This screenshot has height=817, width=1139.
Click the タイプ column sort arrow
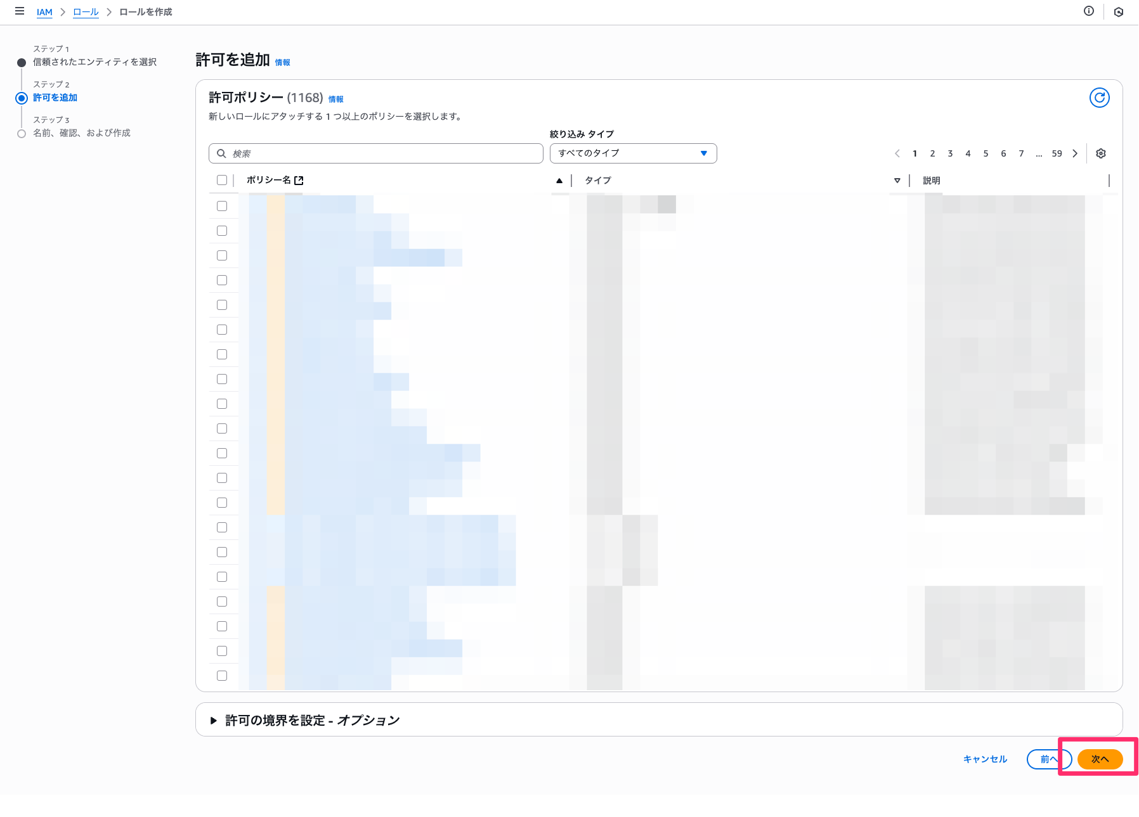pos(897,180)
